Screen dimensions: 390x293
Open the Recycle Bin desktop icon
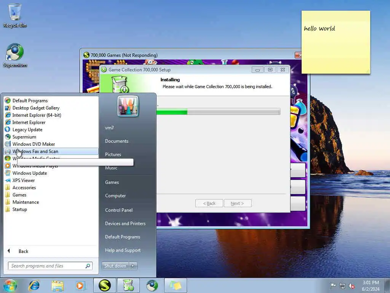[15, 15]
